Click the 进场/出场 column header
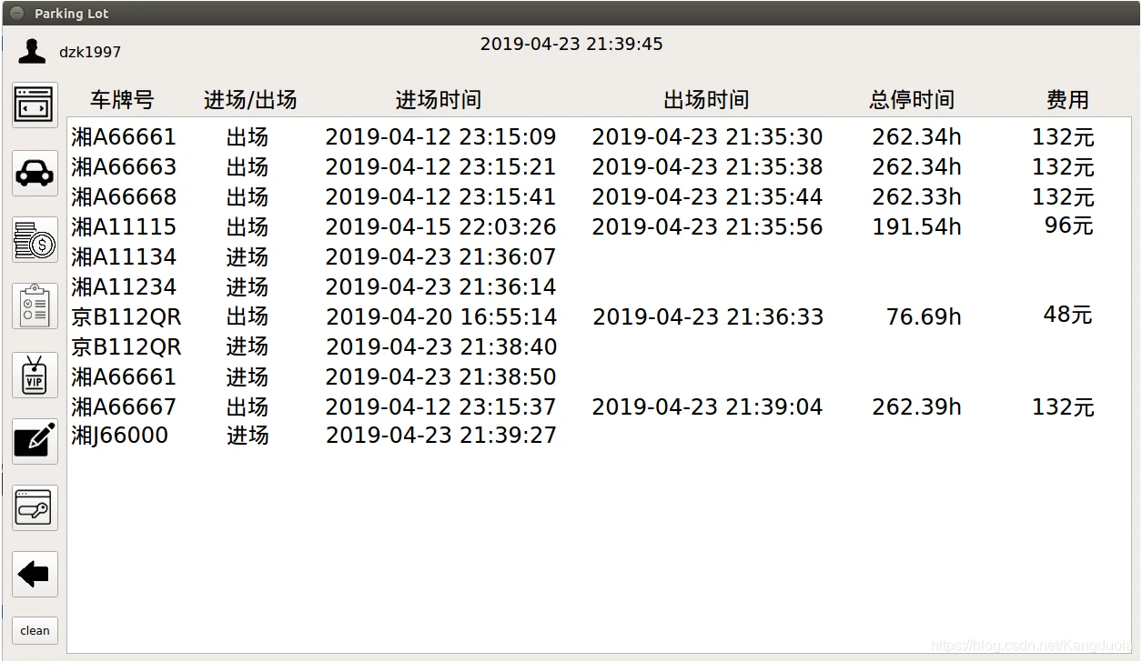1142x662 pixels. click(250, 100)
